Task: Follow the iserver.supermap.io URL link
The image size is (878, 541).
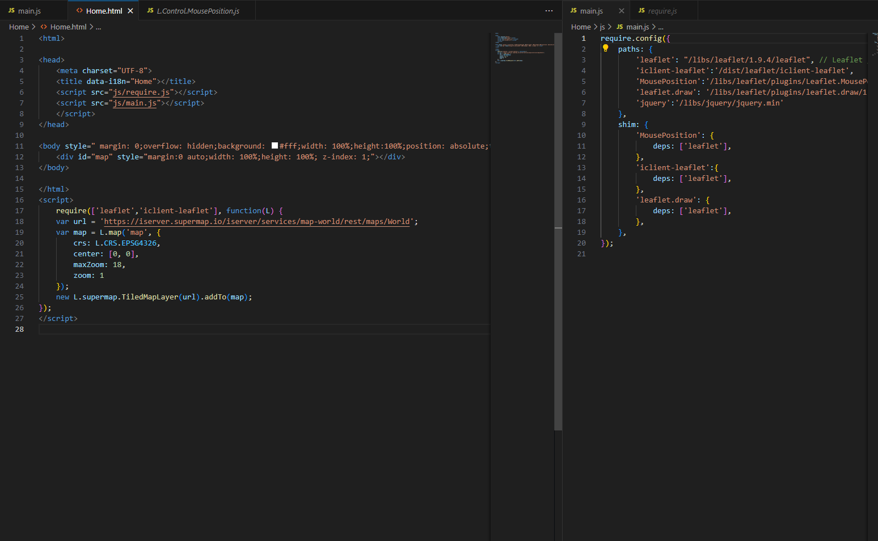Action: coord(257,221)
